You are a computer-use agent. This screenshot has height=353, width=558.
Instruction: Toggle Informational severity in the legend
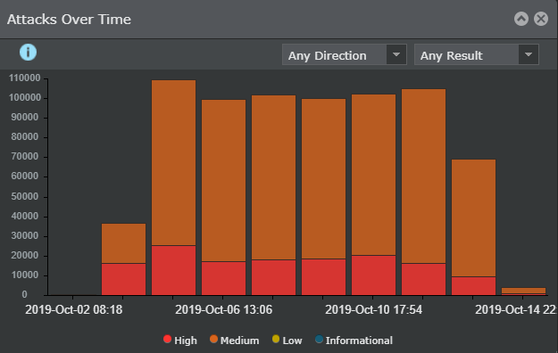tap(354, 340)
